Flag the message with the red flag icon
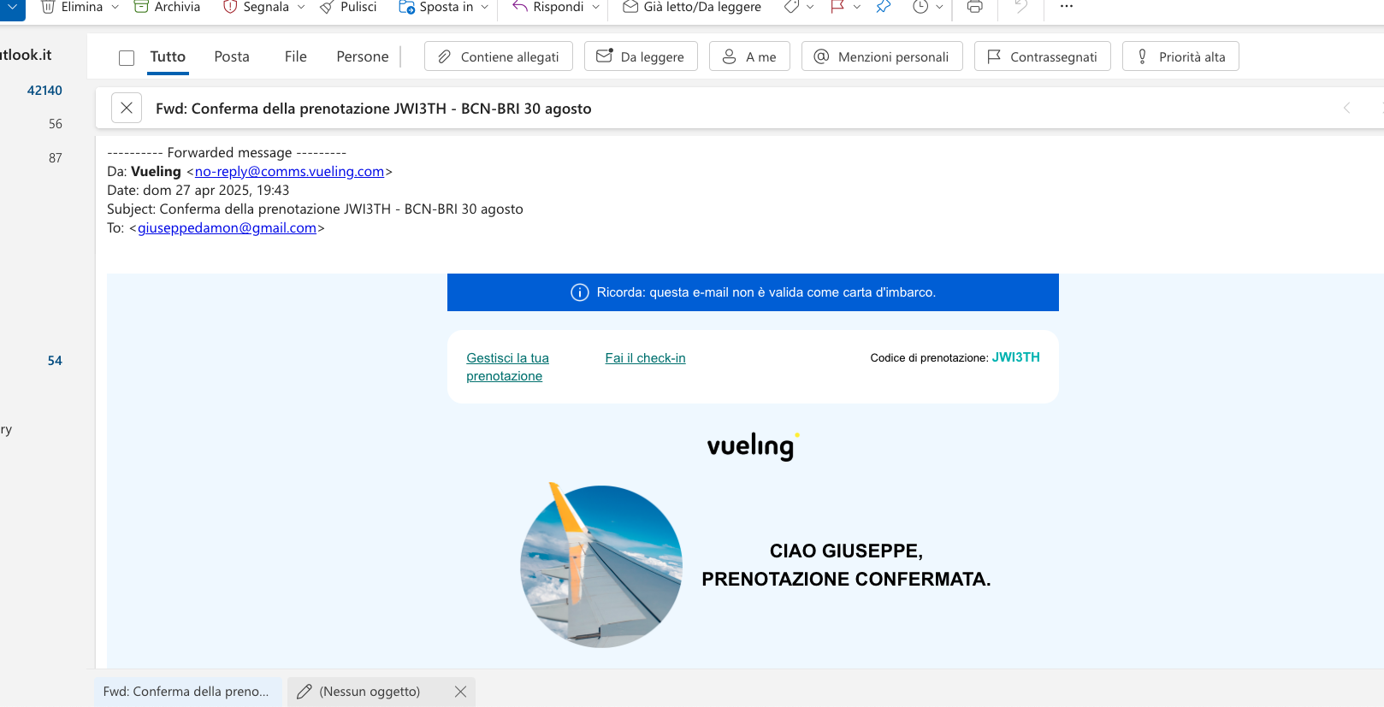1384x707 pixels. (x=837, y=7)
